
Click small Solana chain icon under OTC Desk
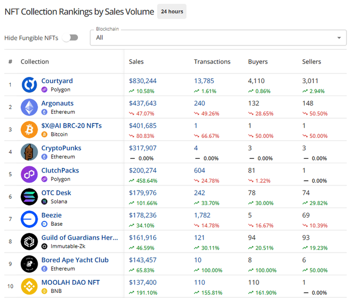tap(44, 201)
